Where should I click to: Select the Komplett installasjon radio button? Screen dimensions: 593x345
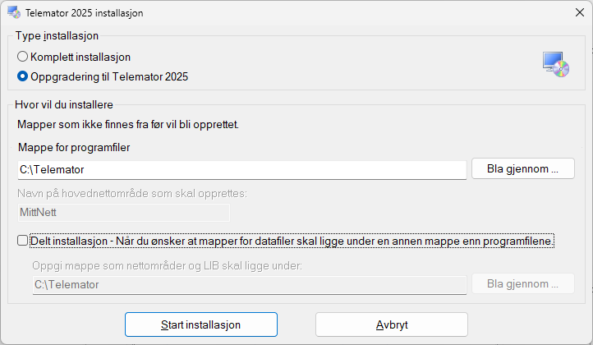click(23, 57)
